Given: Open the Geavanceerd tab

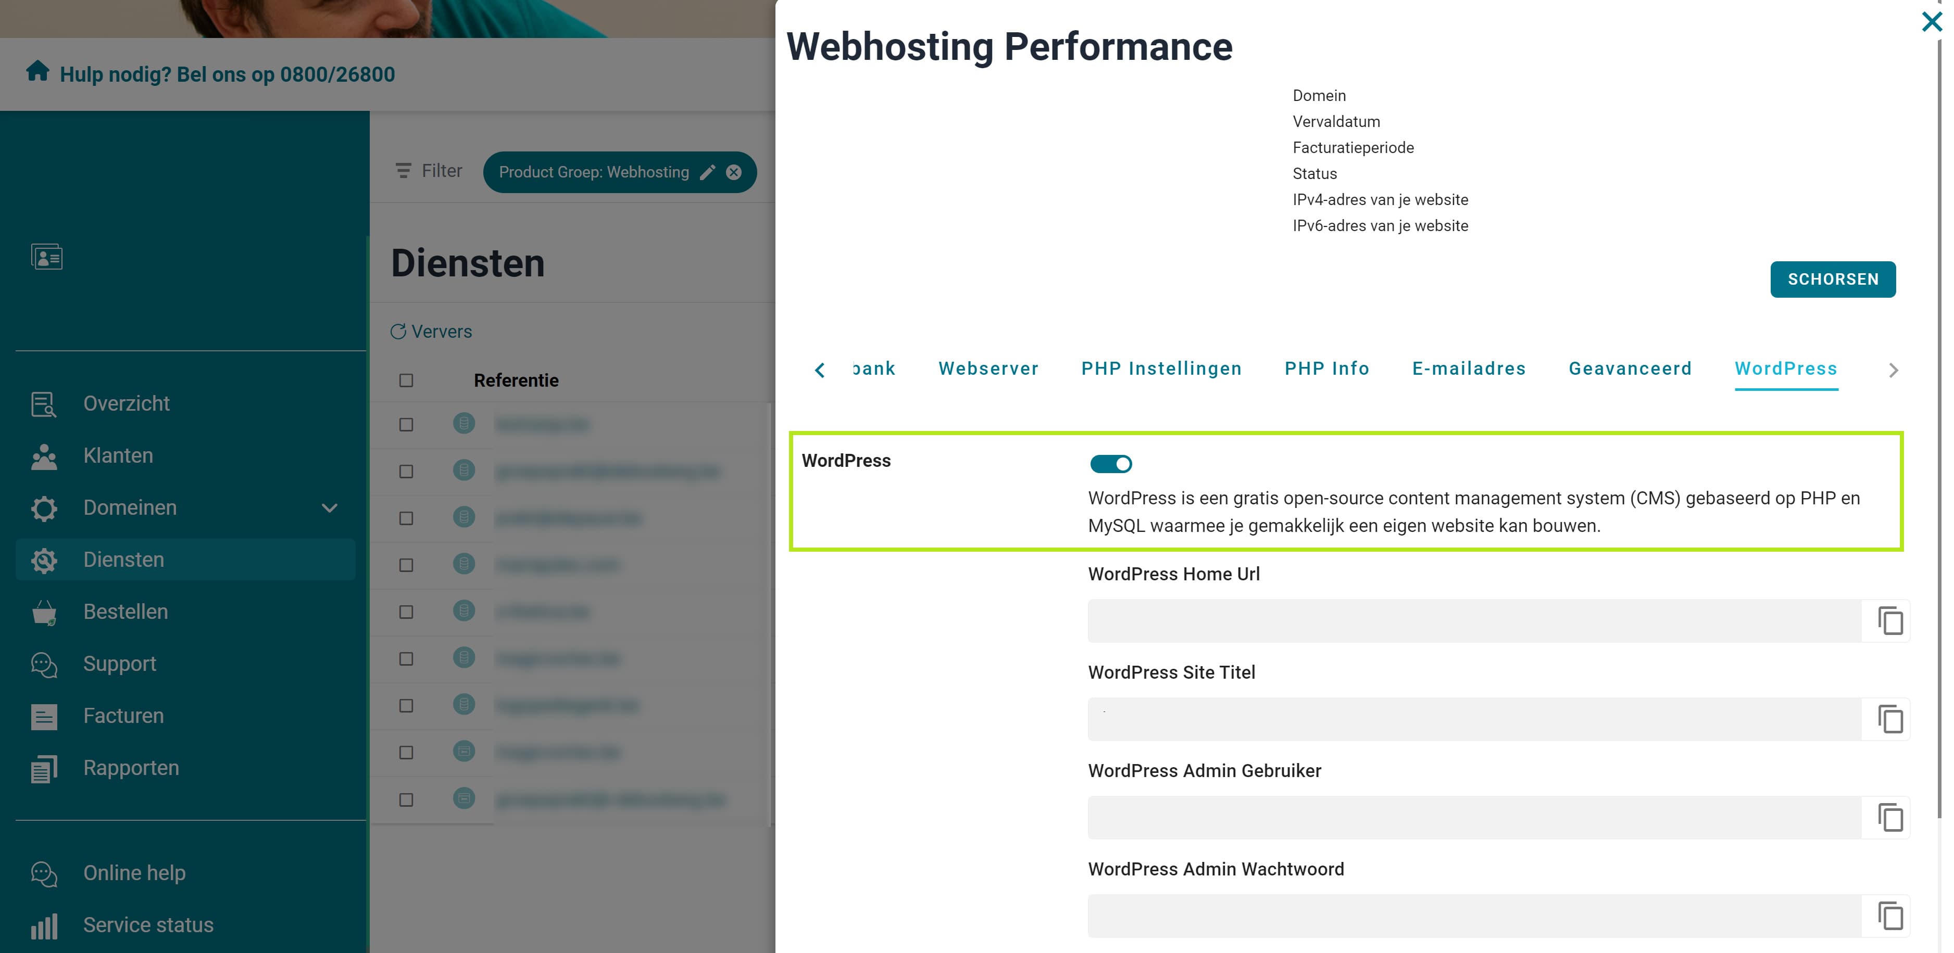Looking at the screenshot, I should (1630, 369).
